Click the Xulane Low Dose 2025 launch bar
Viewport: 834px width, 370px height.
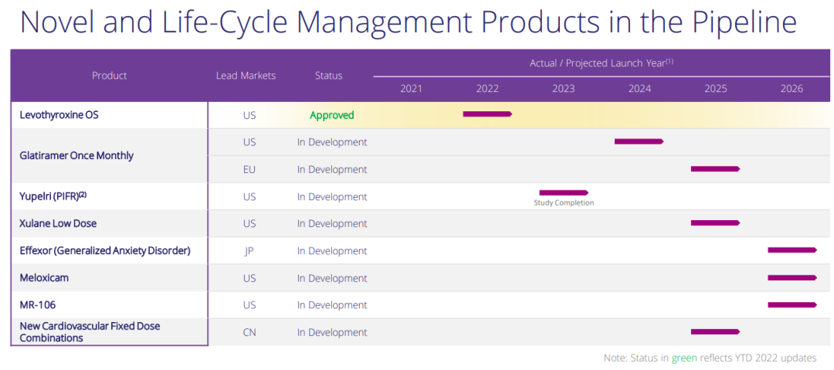click(x=715, y=223)
